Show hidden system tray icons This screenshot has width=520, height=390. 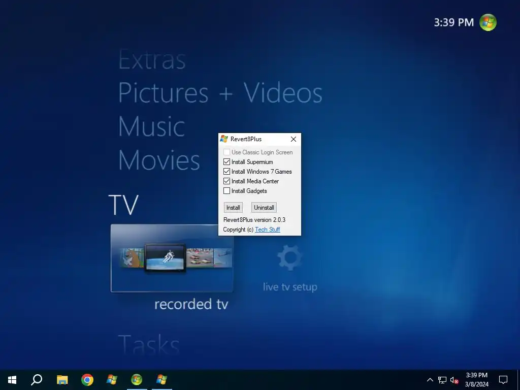click(x=430, y=380)
